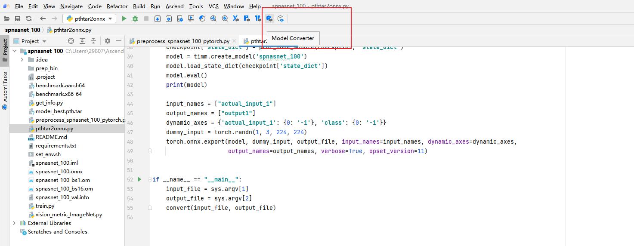This screenshot has height=246, width=634.
Task: Switch to the preprocess_spnasnet_100_pytorch.py editor tab
Action: coord(182,41)
